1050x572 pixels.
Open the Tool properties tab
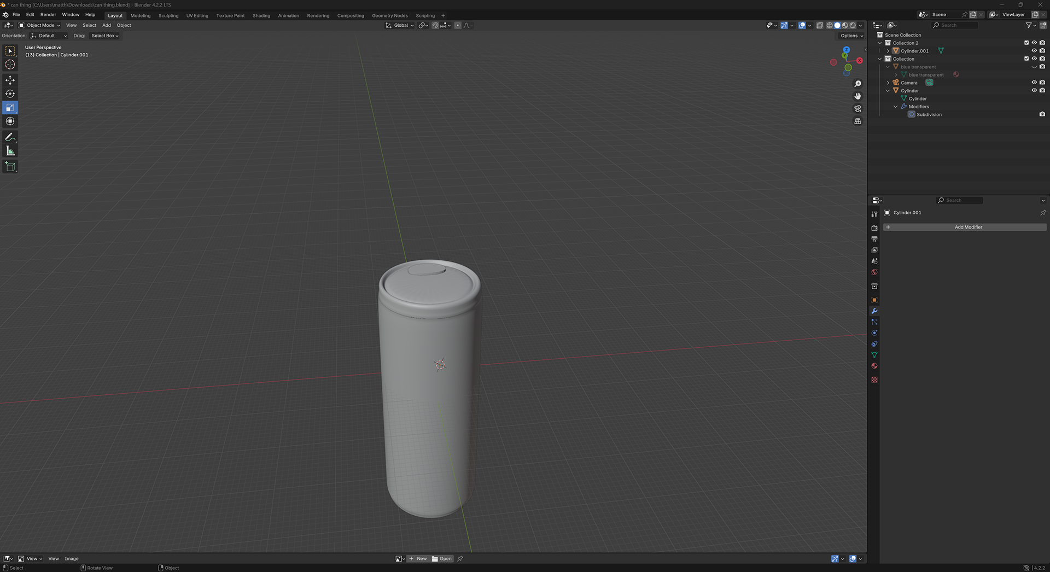click(874, 214)
